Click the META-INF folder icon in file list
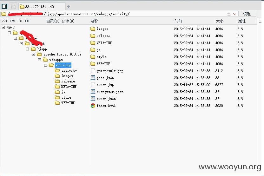264x176 pixels. click(x=93, y=43)
